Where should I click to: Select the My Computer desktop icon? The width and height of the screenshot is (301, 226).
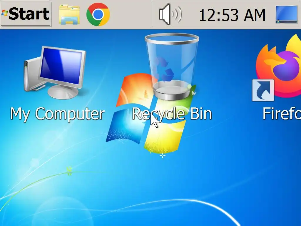coord(55,73)
